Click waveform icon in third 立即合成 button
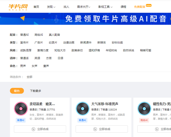This screenshot has width=171, height=137. pyautogui.click(x=157, y=129)
